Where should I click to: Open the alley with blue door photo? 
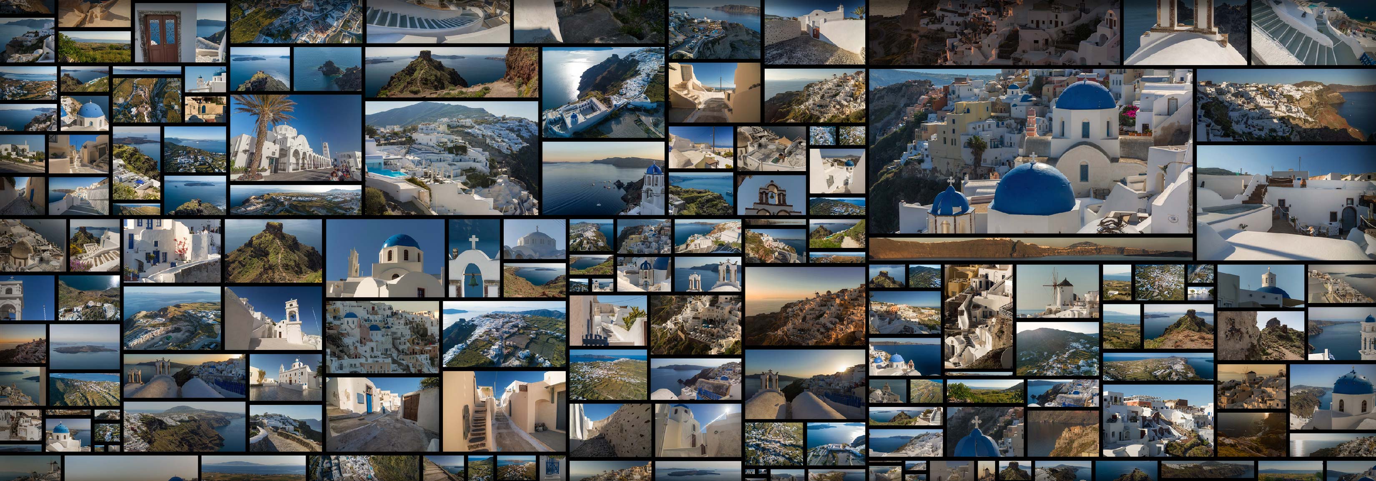[382, 414]
